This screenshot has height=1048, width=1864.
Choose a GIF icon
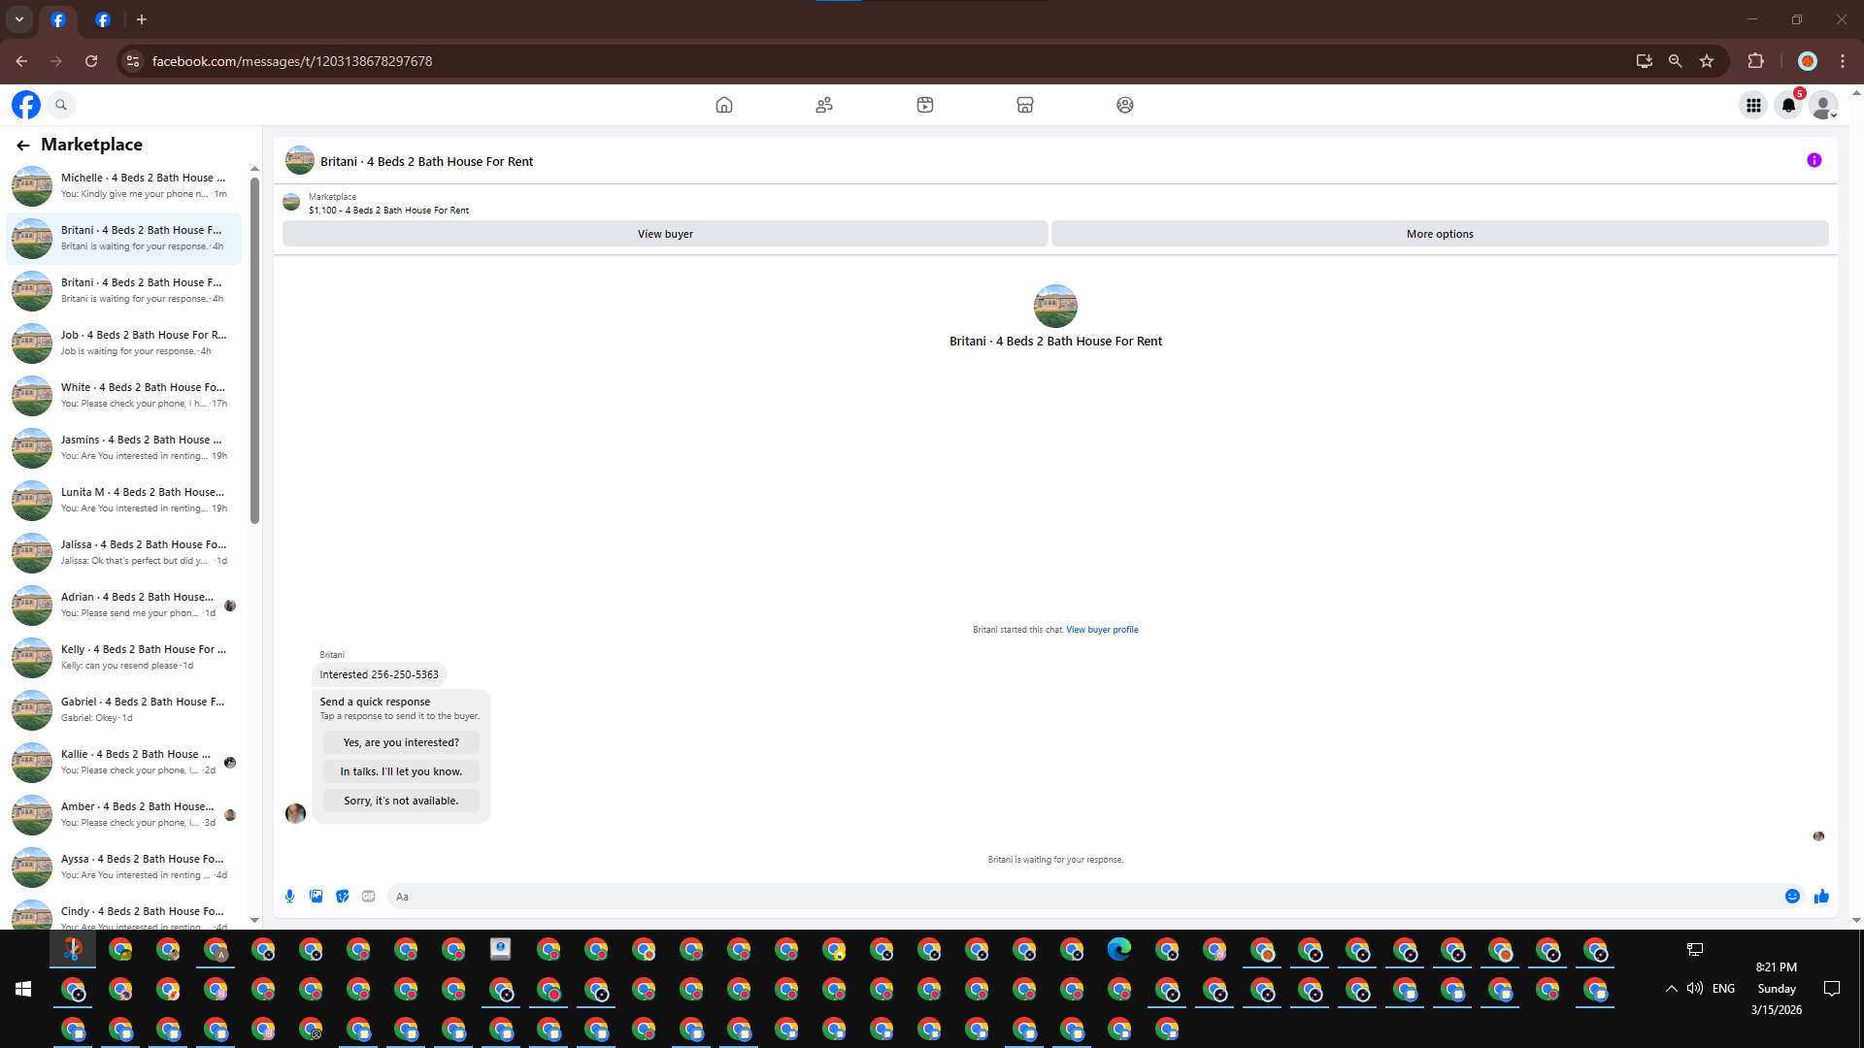coord(368,897)
